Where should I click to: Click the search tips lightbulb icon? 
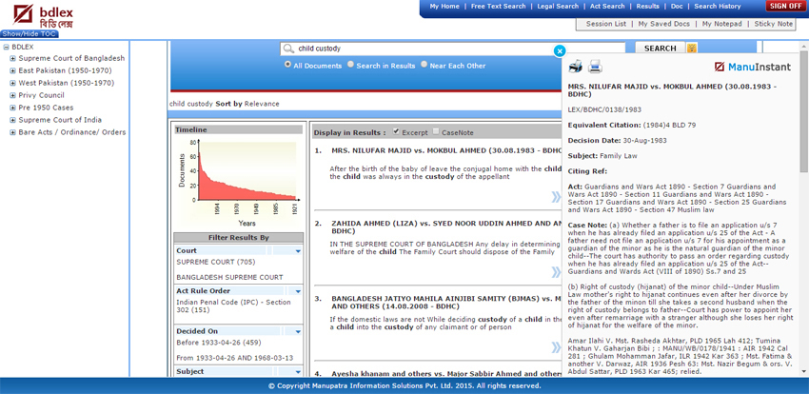point(692,48)
